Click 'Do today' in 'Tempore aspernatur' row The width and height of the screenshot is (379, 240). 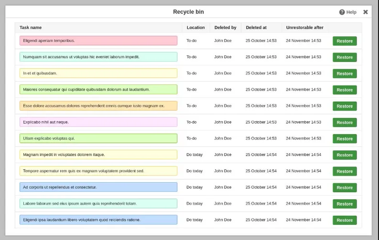[195, 171]
